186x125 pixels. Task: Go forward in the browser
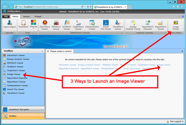coord(11,7)
